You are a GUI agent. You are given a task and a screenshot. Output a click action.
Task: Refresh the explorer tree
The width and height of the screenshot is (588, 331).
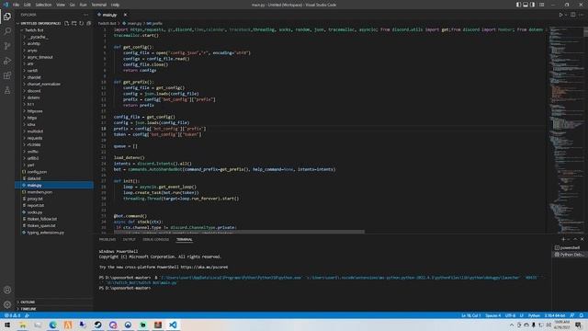[82, 23]
